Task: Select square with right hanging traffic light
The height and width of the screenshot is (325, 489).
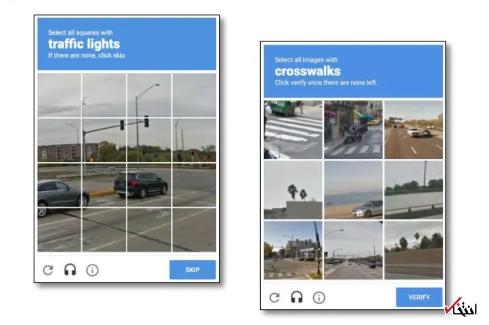Action: click(x=149, y=140)
